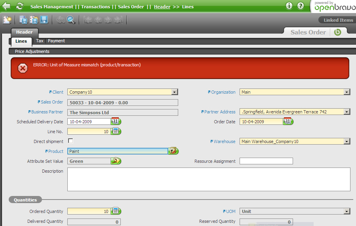Screen dimensions: 356x226
Task: Open the Payment tab
Action: point(56,41)
